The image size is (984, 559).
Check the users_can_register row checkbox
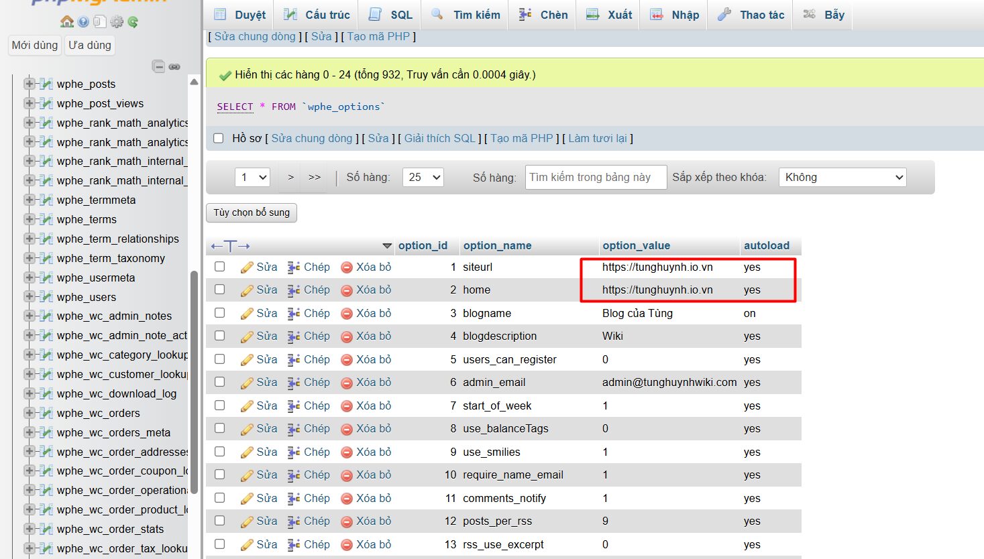click(x=220, y=359)
